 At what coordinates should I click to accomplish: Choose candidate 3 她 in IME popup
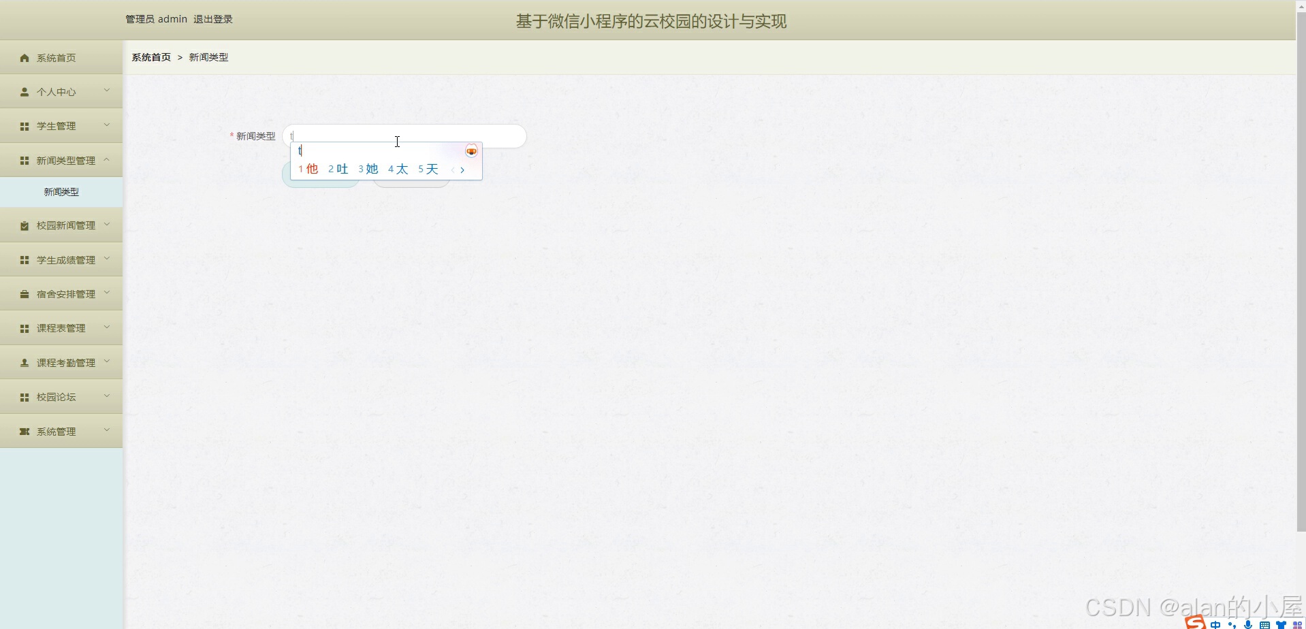pyautogui.click(x=368, y=169)
